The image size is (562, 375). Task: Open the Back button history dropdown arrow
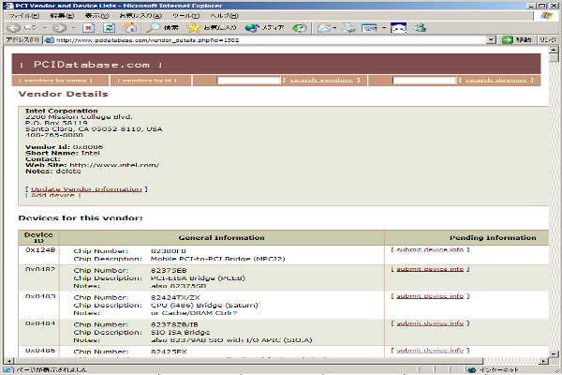[x=45, y=27]
